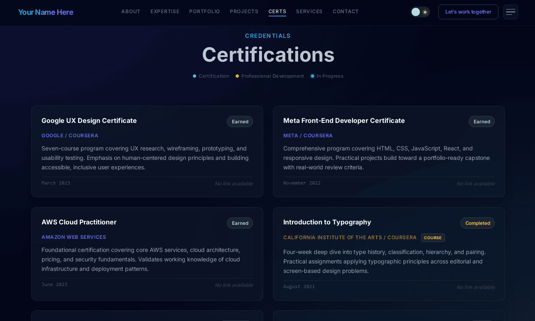Click the "June 2023" date

point(54,284)
